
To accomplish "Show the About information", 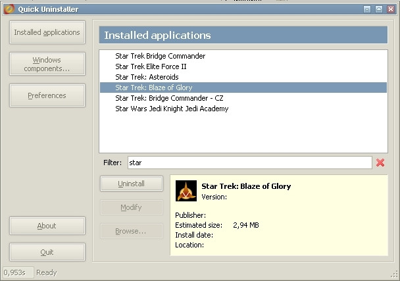I will [x=47, y=226].
